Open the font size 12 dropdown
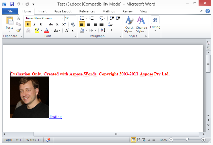Image resolution: width=213 pixels, height=145 pixels. (x=74, y=18)
